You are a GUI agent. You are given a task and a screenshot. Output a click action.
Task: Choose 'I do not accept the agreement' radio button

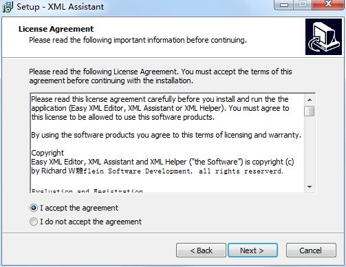tap(34, 222)
